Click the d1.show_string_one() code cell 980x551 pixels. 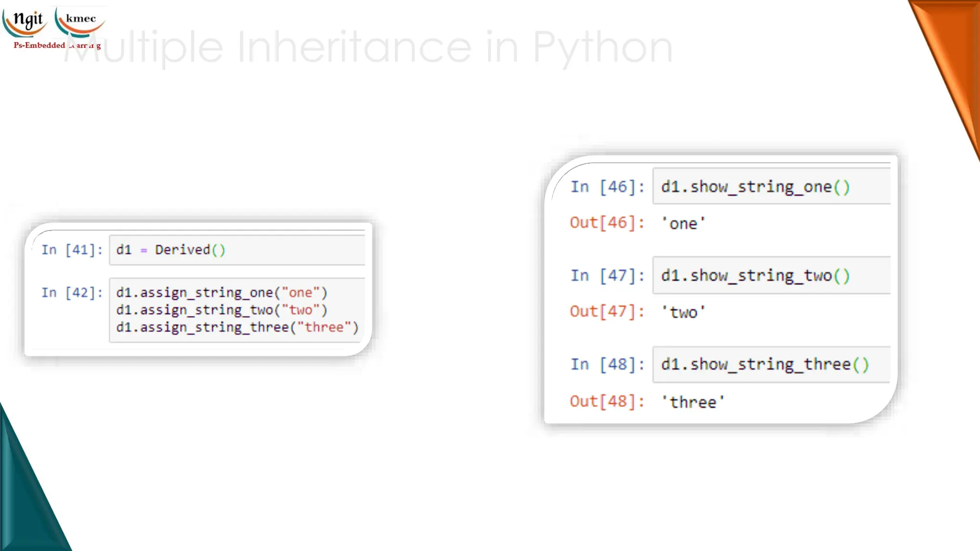click(771, 187)
